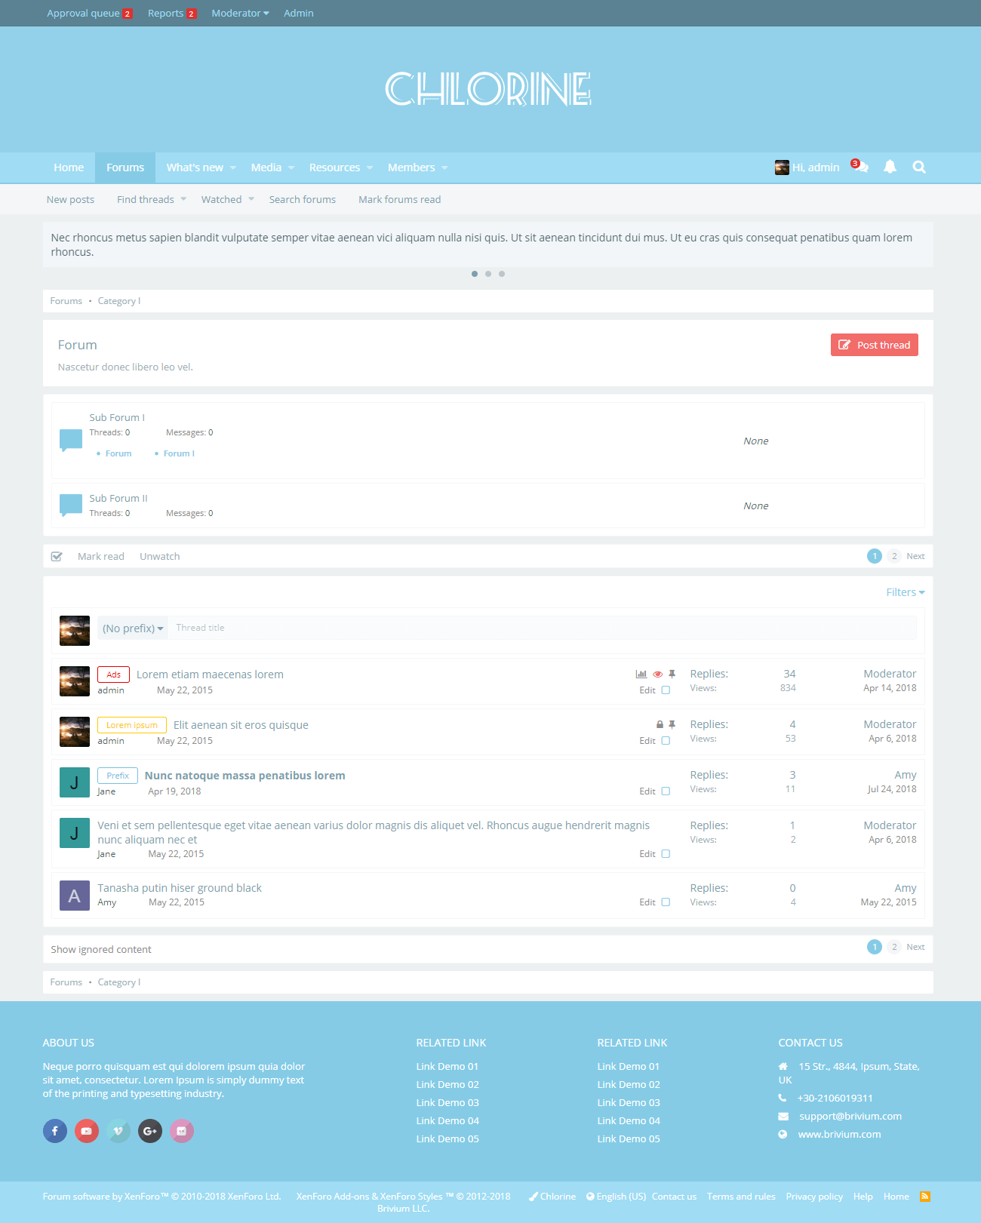
Task: Select the second dot of the notice slider
Action: (488, 274)
